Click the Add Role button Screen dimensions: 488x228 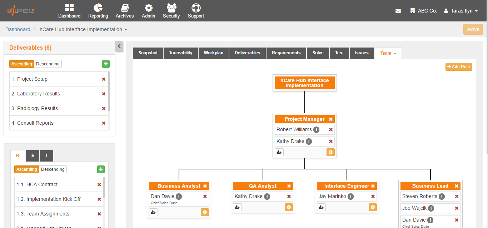tap(459, 67)
